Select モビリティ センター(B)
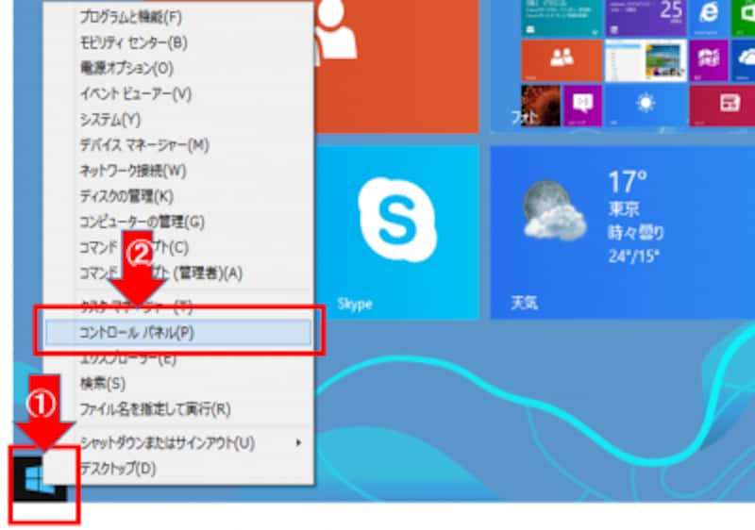The width and height of the screenshot is (755, 530). coord(178,42)
